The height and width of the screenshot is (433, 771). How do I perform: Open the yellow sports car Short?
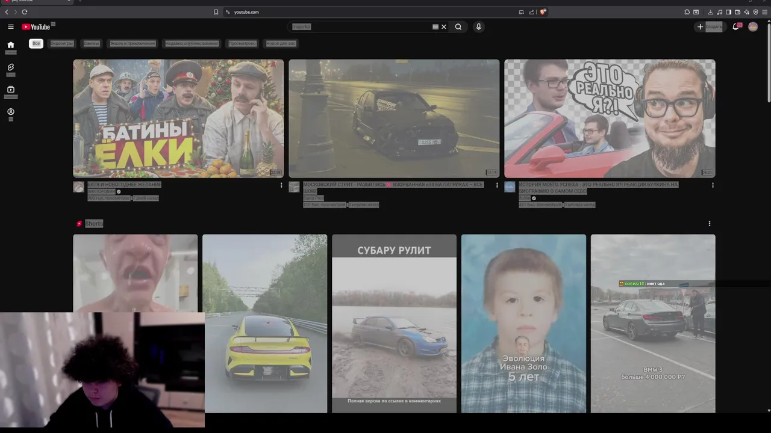click(x=264, y=324)
